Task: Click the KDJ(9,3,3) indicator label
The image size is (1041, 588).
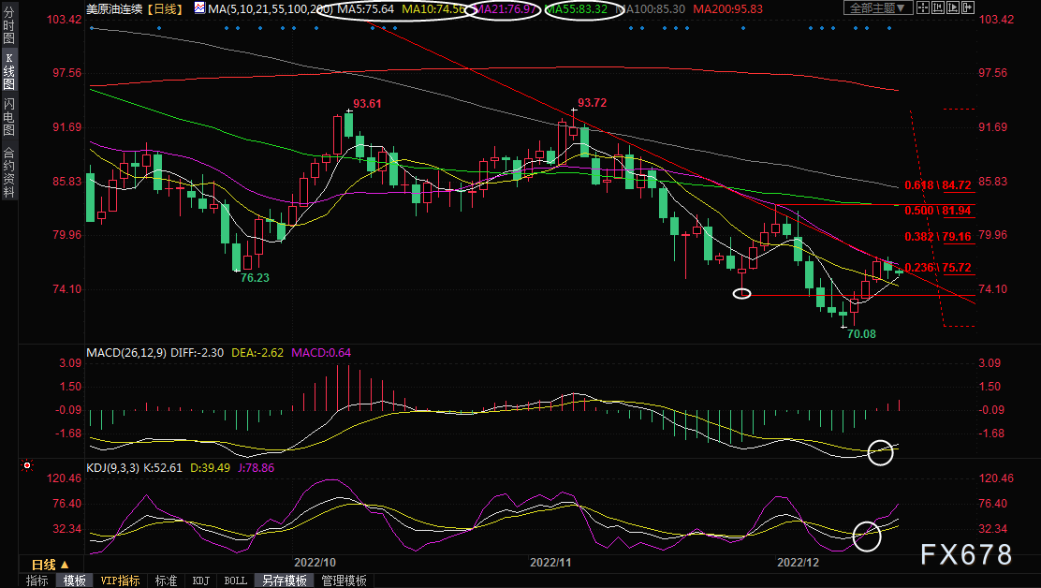Action: click(x=113, y=468)
